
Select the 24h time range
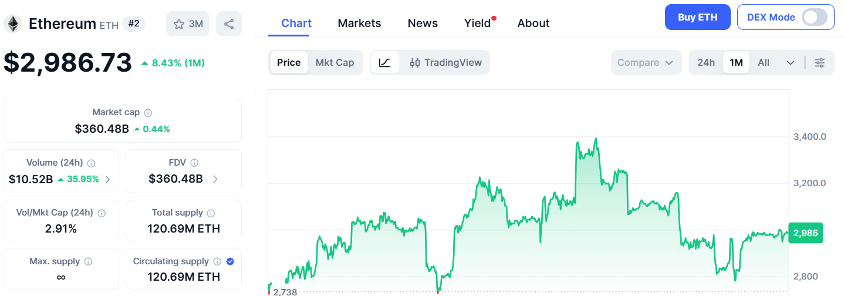coord(705,63)
